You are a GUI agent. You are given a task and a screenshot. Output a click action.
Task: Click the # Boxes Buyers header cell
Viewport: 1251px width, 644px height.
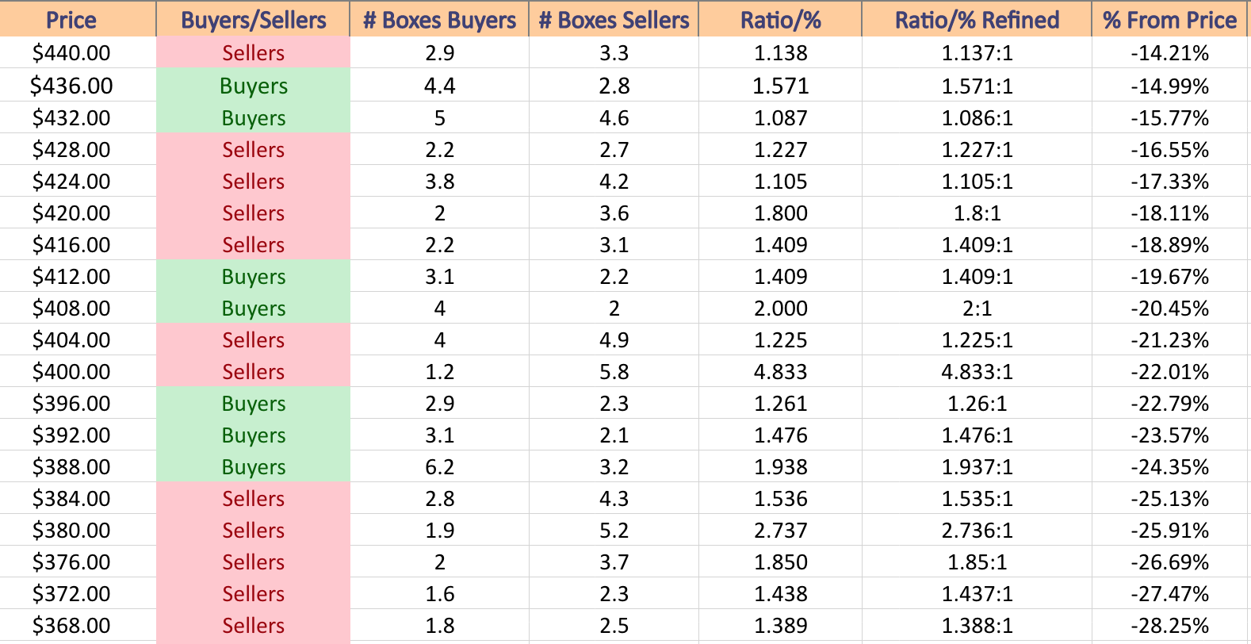pos(439,19)
